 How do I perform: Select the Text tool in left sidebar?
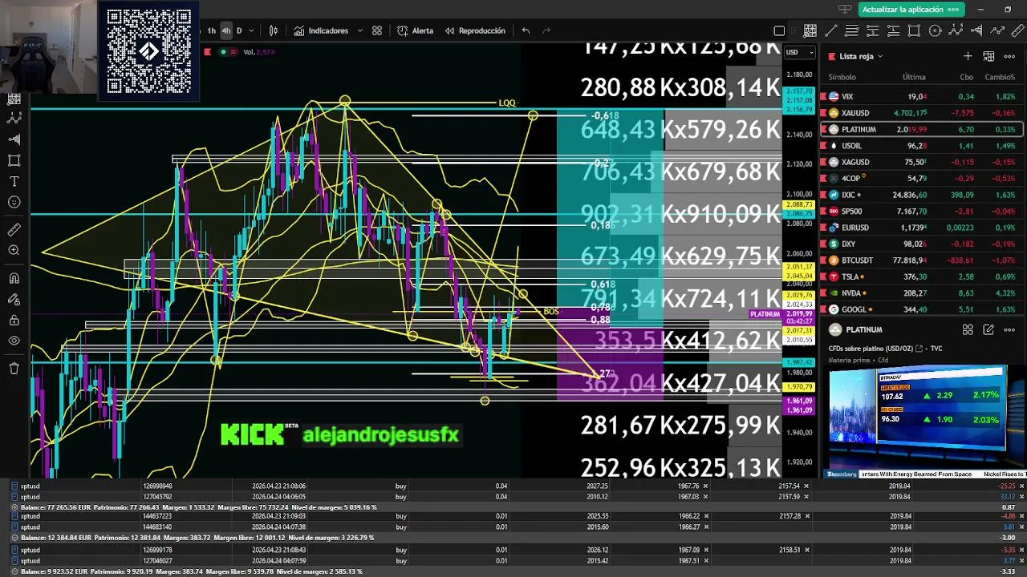pos(14,181)
